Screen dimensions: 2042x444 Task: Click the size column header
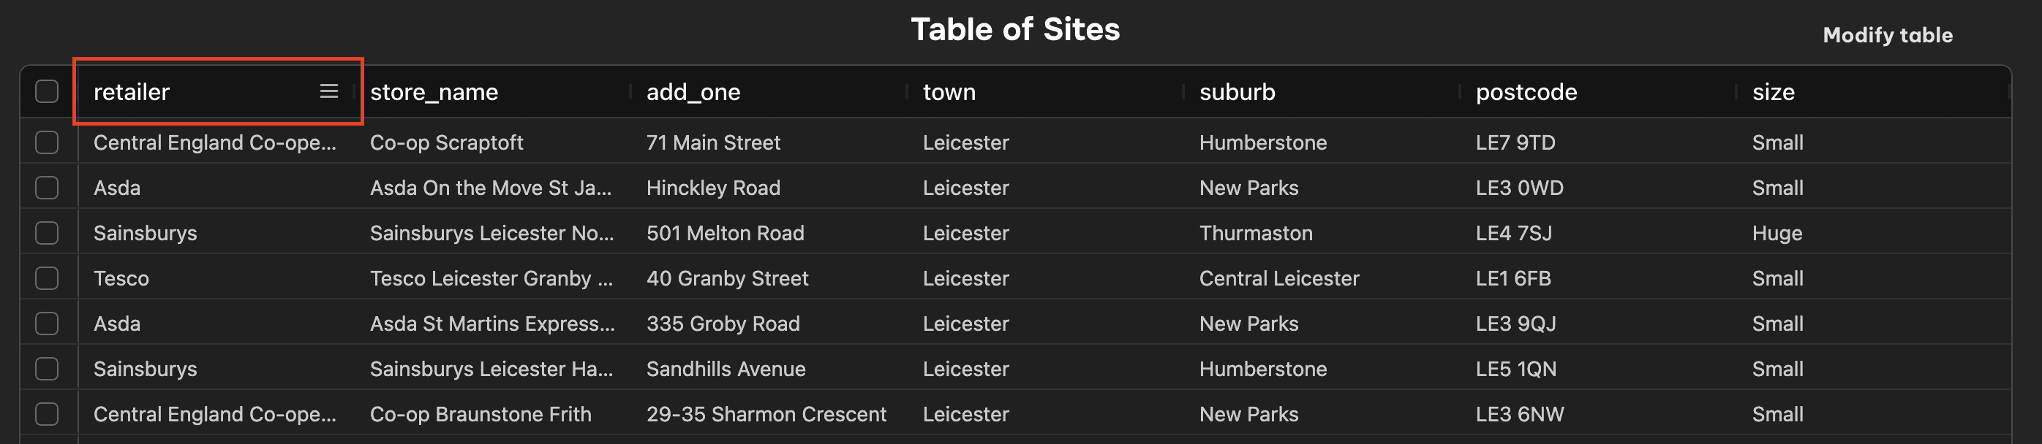pyautogui.click(x=1774, y=92)
